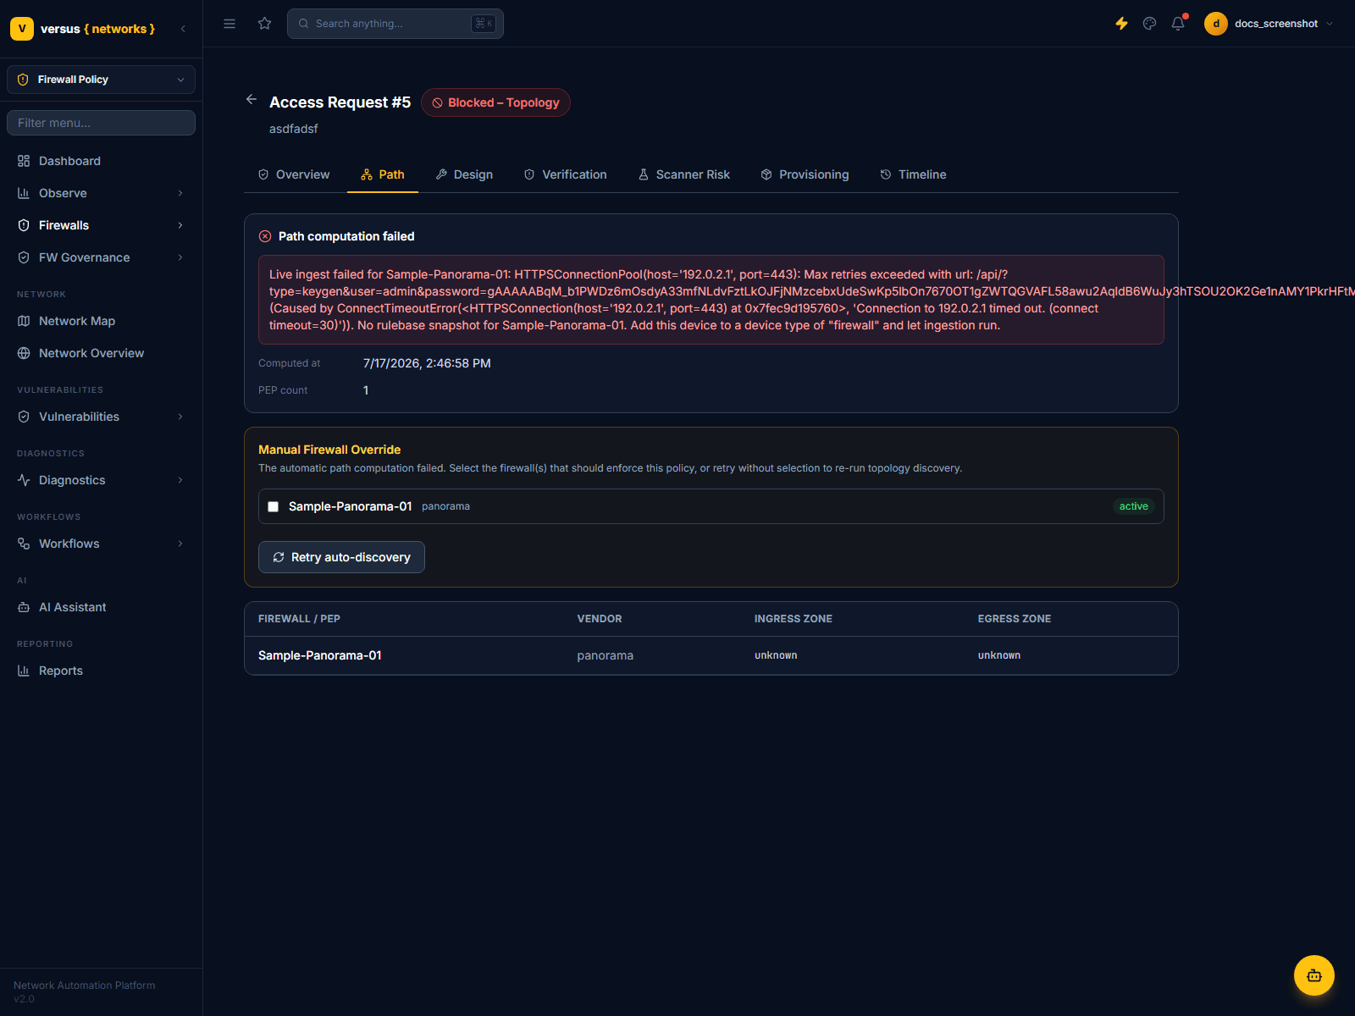
Task: Toggle the hamburger menu icon
Action: tap(230, 24)
